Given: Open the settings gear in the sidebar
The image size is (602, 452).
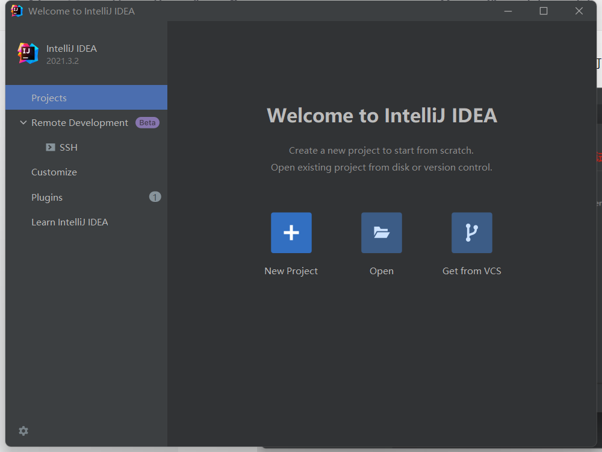Looking at the screenshot, I should coord(23,431).
